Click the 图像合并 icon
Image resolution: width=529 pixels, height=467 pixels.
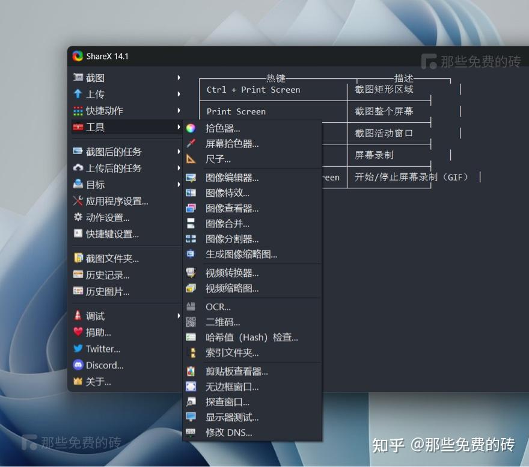point(191,223)
